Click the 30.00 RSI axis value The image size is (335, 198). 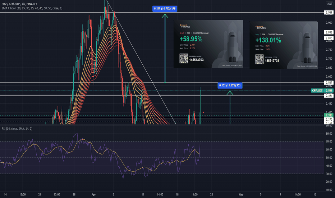pos(329,174)
